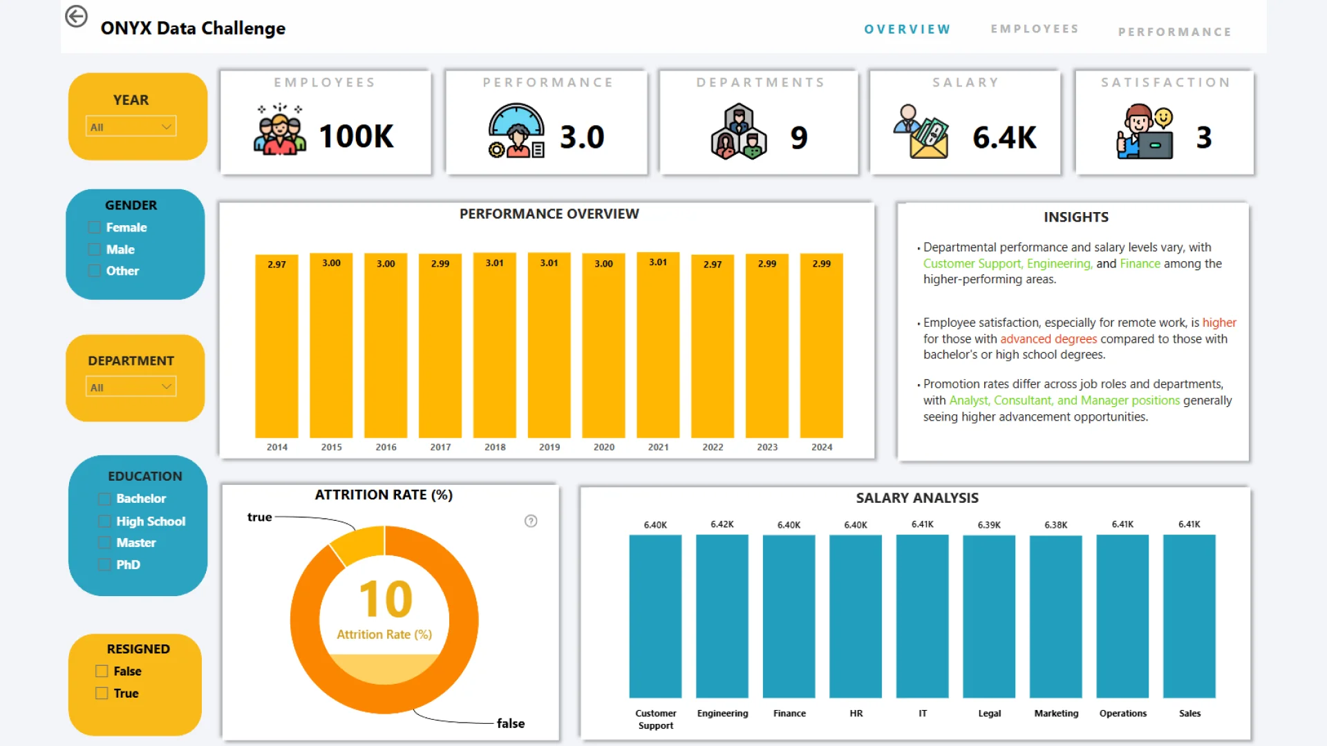The height and width of the screenshot is (746, 1327).
Task: Tick the High School education checkbox
Action: point(104,521)
